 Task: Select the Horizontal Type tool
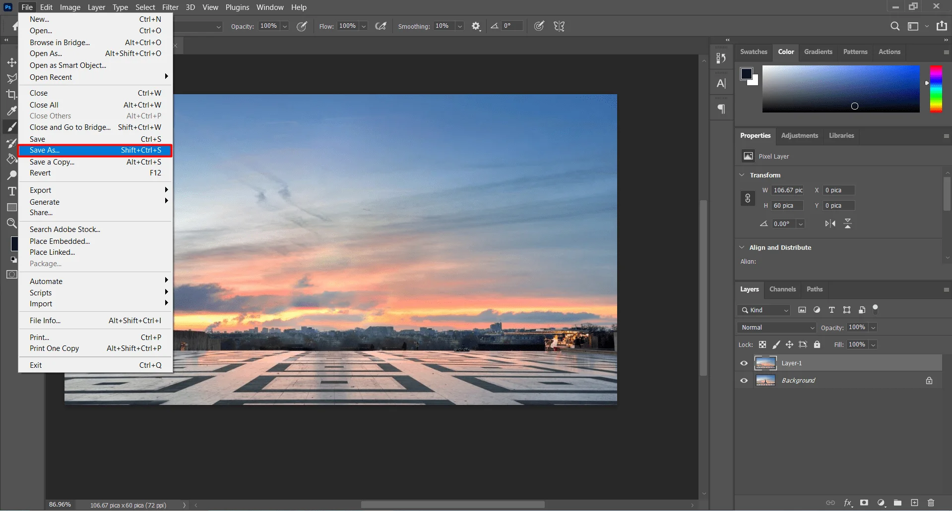point(11,191)
